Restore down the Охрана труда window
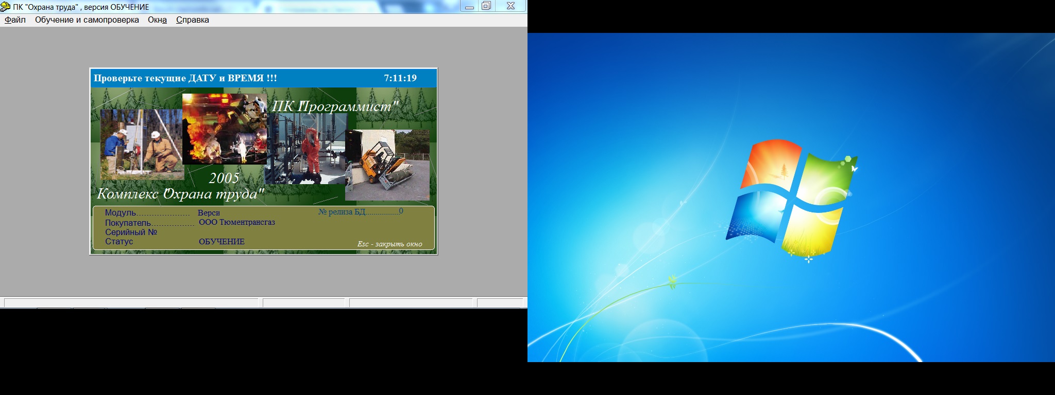The image size is (1055, 395). point(486,6)
